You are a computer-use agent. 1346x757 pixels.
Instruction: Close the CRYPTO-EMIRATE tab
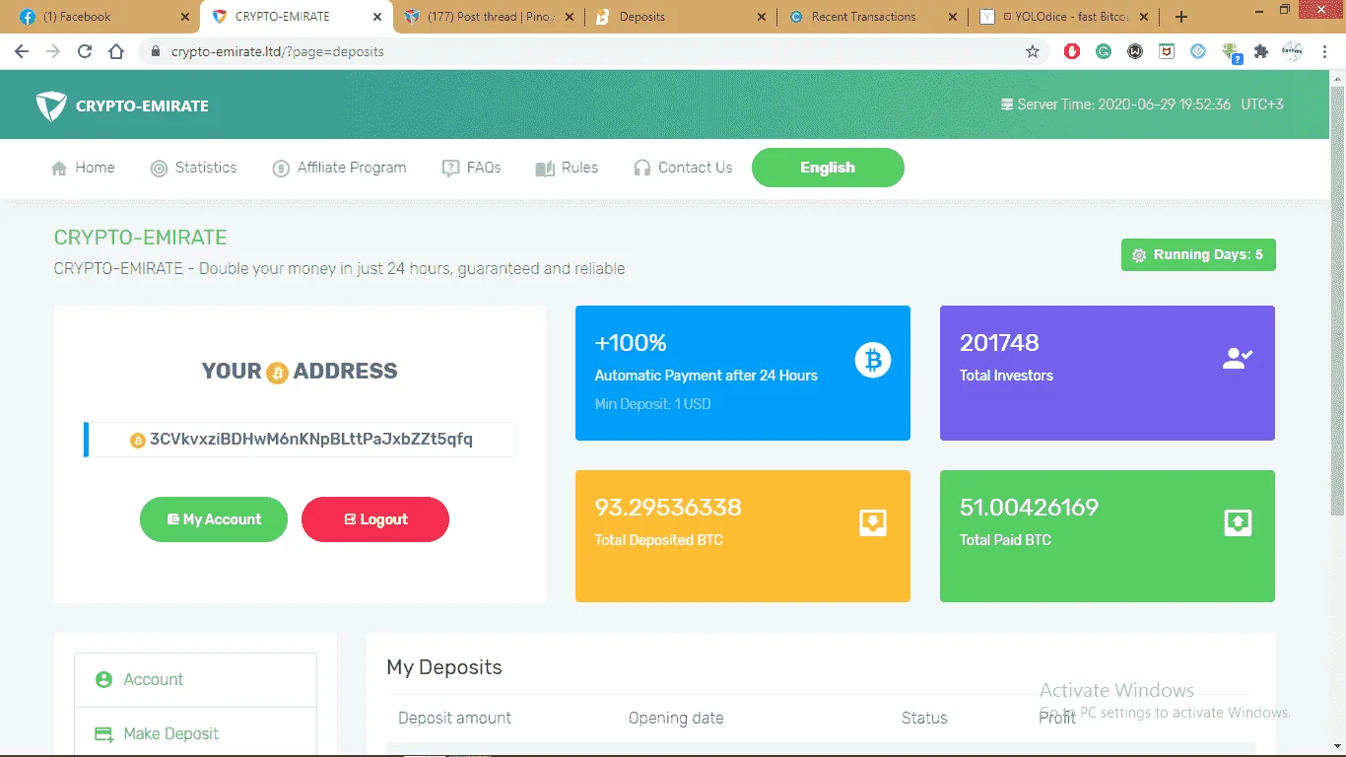tap(377, 17)
